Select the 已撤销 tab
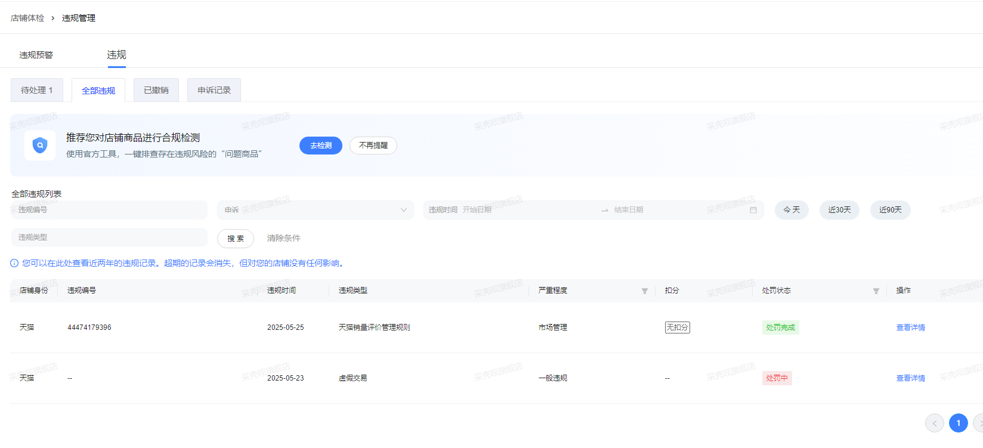Image resolution: width=983 pixels, height=448 pixels. (156, 90)
